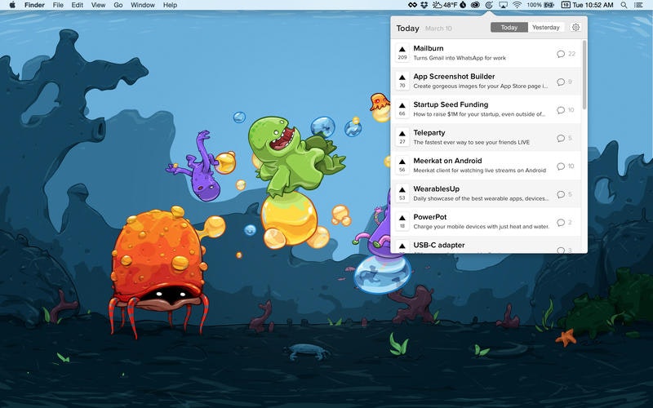
Task: Open Spotlight search magnifier
Action: (x=624, y=5)
